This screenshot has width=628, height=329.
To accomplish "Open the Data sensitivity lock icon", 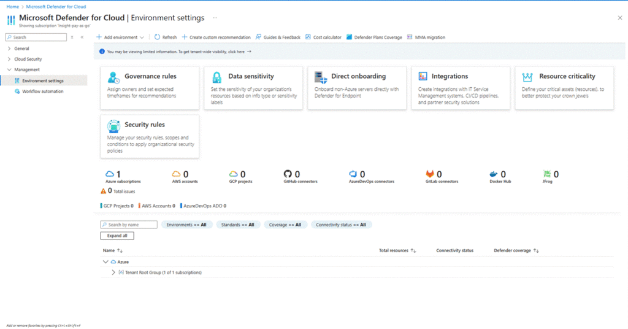I will 217,77.
